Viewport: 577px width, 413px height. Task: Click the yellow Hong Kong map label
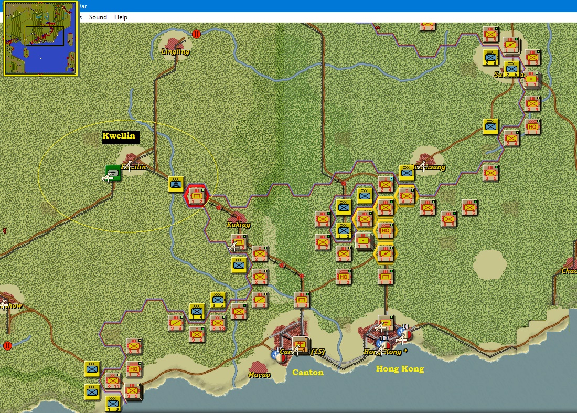pyautogui.click(x=400, y=369)
